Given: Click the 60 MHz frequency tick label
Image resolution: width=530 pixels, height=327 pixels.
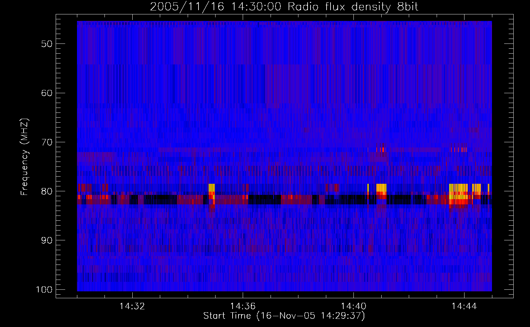Looking at the screenshot, I should (x=47, y=93).
